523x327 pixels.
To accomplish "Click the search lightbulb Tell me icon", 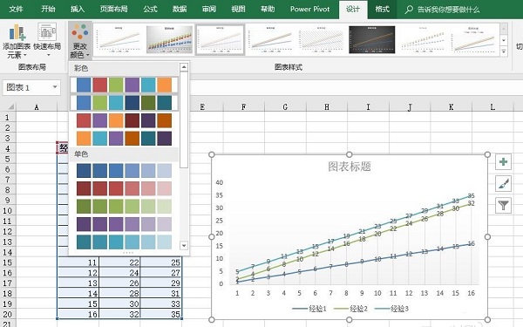I will click(409, 10).
